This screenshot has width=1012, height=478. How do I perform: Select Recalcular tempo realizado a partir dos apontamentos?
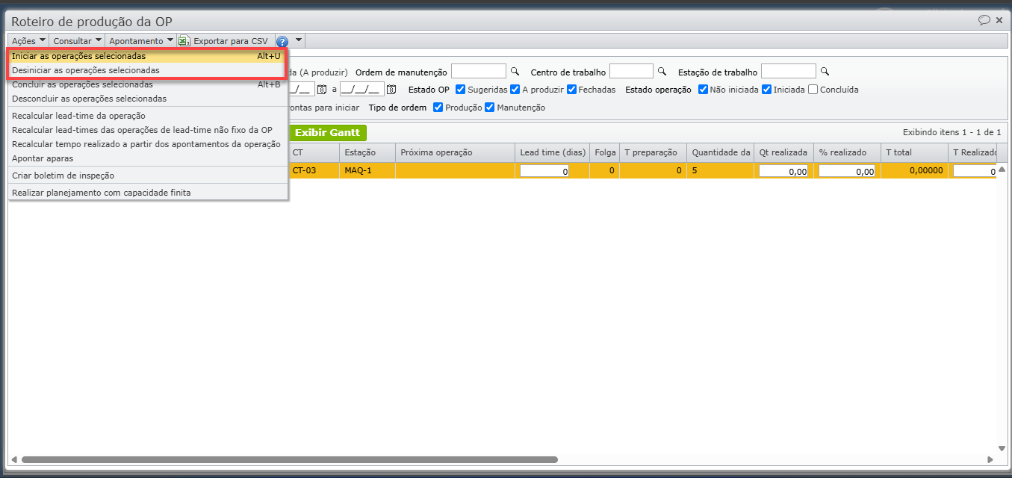tap(146, 144)
